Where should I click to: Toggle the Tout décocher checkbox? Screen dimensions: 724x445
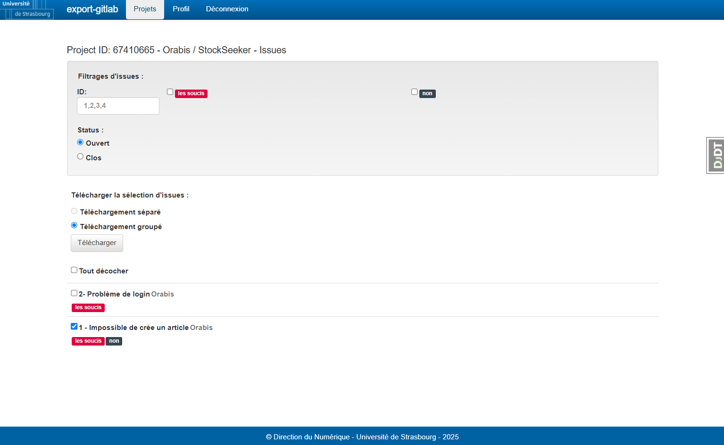coord(74,270)
